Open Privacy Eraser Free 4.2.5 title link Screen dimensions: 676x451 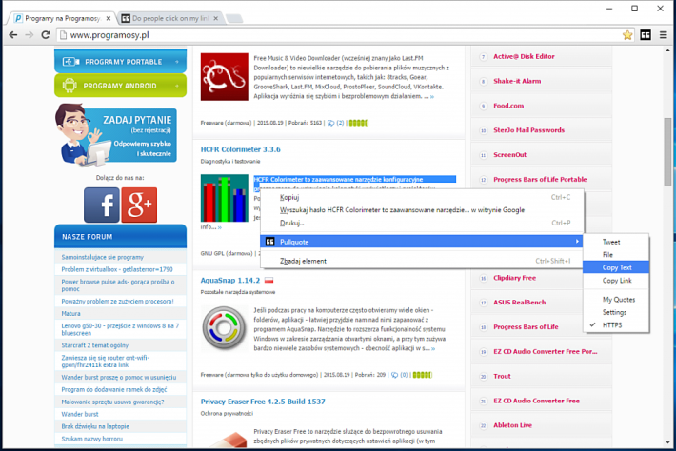pyautogui.click(x=263, y=402)
